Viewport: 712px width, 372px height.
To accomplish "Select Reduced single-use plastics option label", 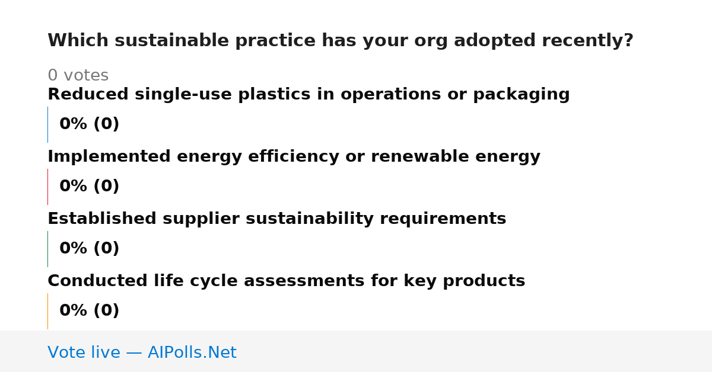I will [309, 95].
